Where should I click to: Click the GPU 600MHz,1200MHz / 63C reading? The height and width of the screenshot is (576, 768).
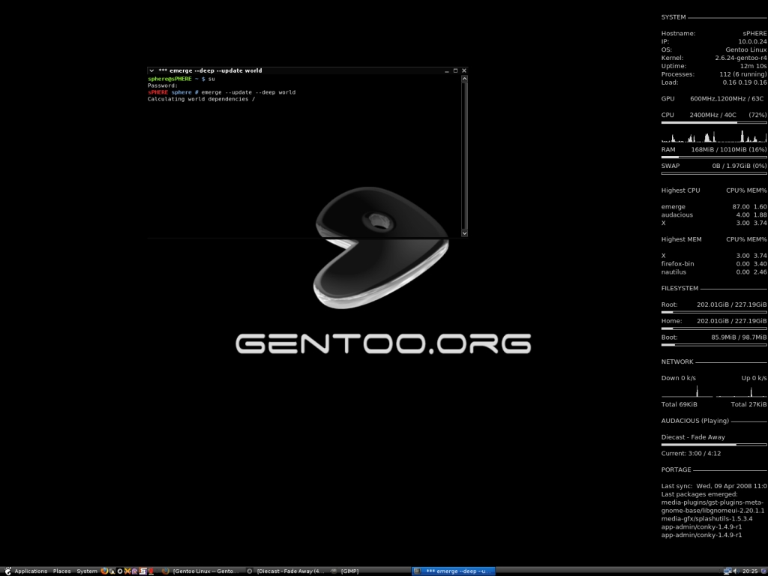pos(727,98)
